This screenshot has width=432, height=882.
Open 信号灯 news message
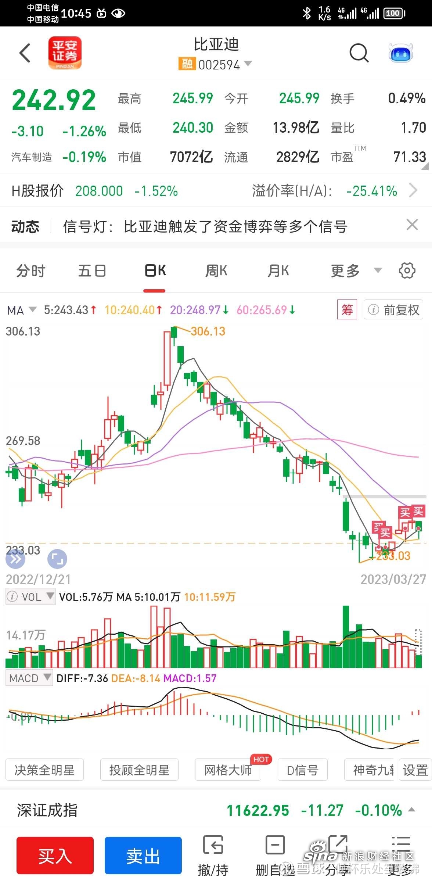click(205, 226)
